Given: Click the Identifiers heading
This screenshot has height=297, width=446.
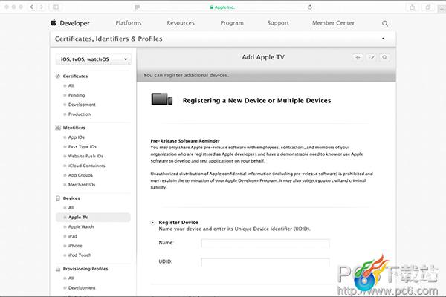Looking at the screenshot, I should tap(74, 128).
